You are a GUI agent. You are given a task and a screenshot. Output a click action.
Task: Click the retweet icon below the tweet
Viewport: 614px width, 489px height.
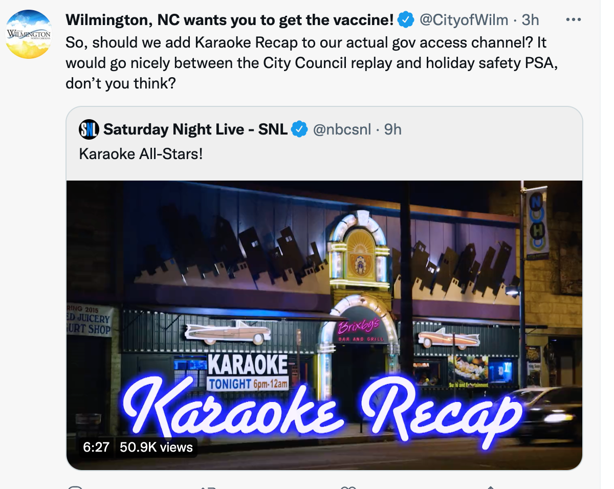[208, 487]
